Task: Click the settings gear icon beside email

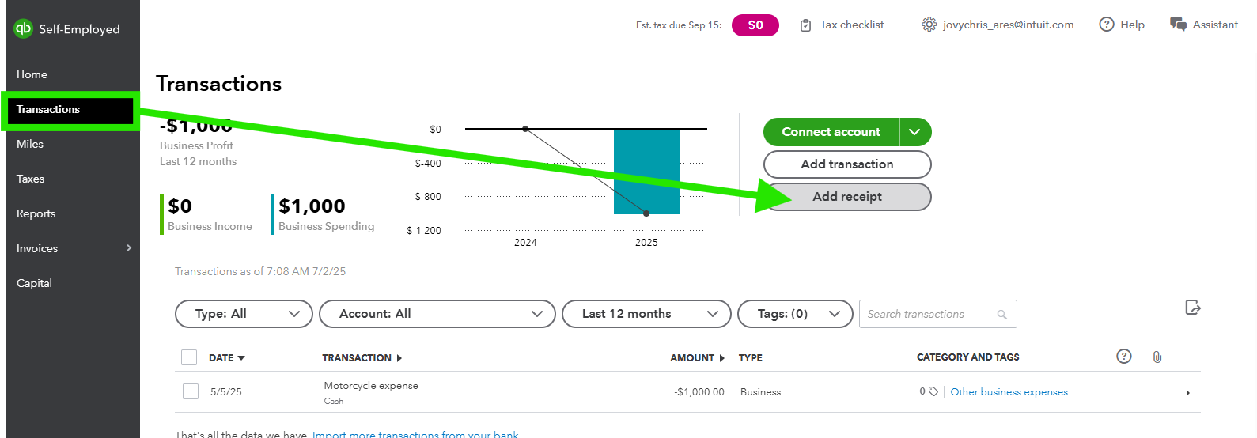Action: (929, 25)
